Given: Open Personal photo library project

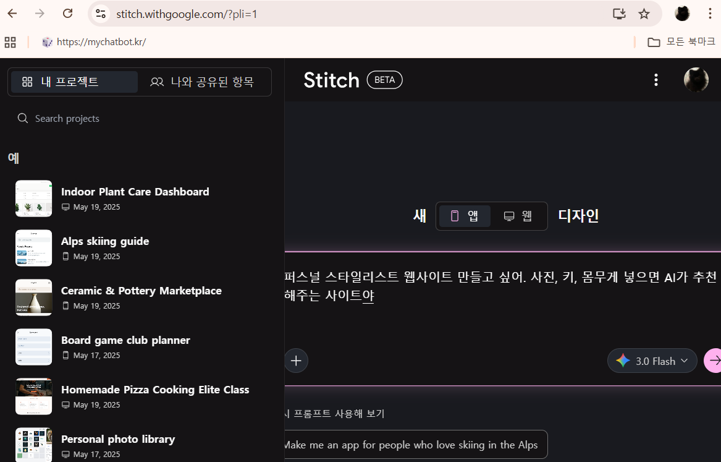Looking at the screenshot, I should click(118, 439).
